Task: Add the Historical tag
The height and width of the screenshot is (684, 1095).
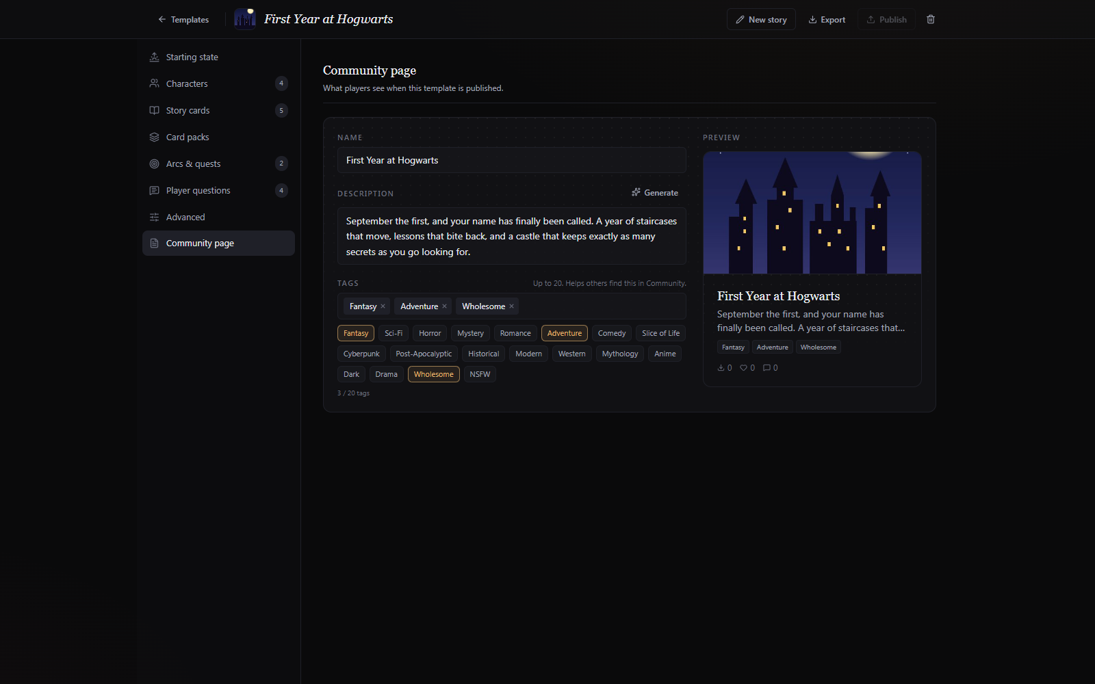Action: tap(483, 354)
